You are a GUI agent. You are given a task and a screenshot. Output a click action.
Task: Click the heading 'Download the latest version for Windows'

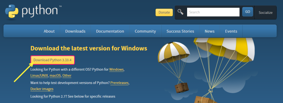[x=89, y=48]
